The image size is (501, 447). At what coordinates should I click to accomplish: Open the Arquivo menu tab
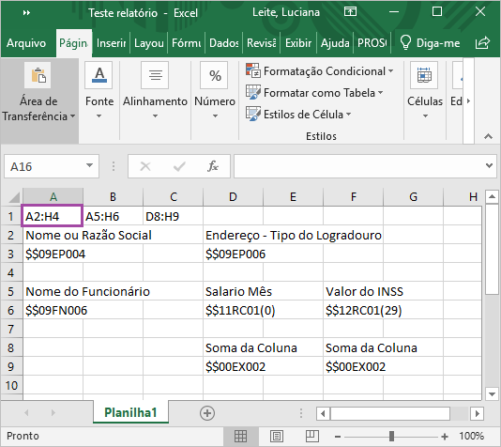coord(26,43)
